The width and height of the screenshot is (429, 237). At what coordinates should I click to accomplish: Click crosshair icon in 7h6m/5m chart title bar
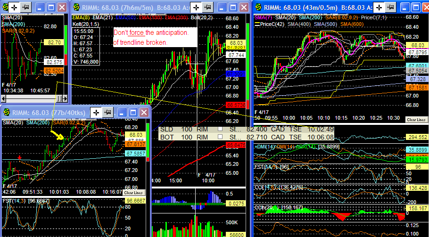[x=196, y=8]
